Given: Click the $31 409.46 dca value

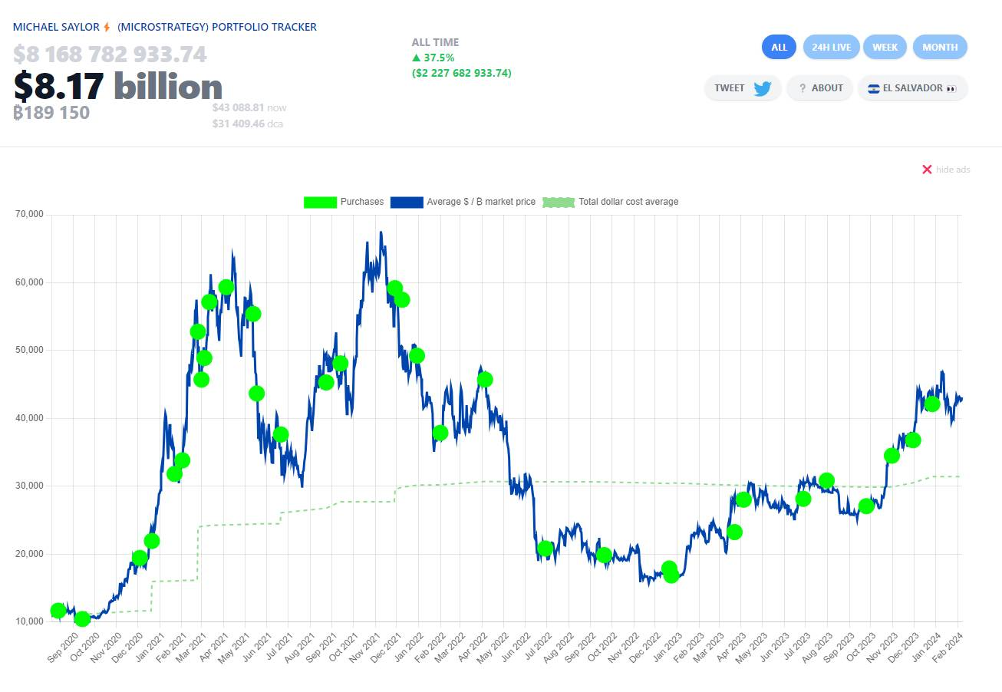Looking at the screenshot, I should (x=248, y=123).
